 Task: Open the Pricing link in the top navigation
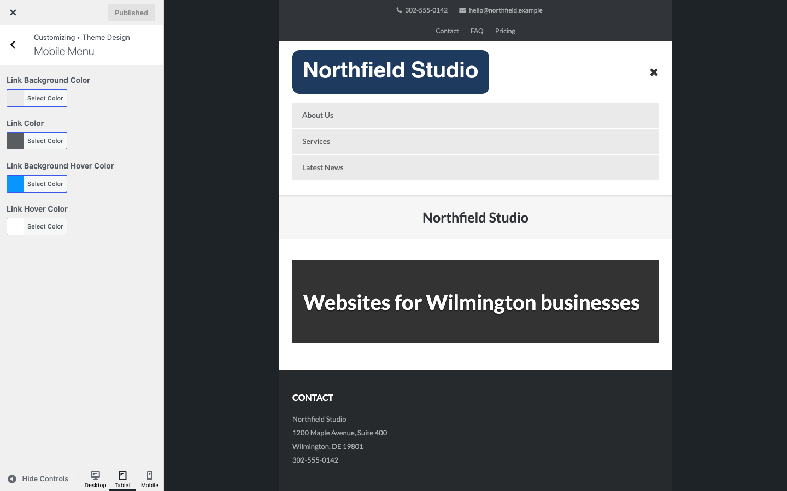[x=505, y=31]
